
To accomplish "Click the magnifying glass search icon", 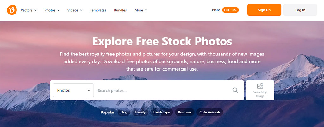I will 235,90.
